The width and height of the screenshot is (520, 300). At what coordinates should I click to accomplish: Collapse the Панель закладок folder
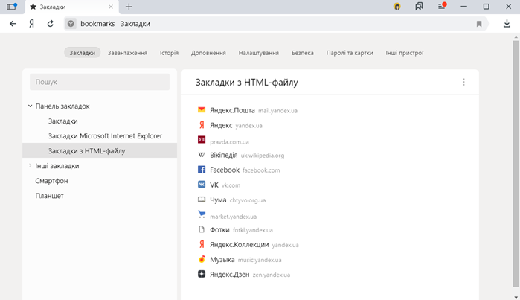click(30, 106)
